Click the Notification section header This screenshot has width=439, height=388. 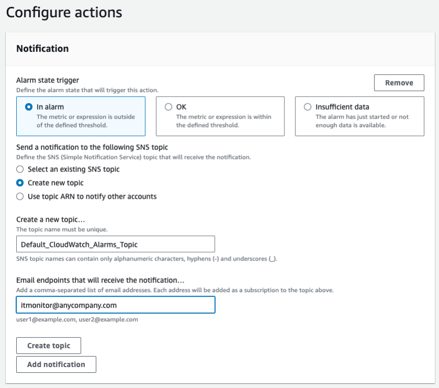coord(43,48)
